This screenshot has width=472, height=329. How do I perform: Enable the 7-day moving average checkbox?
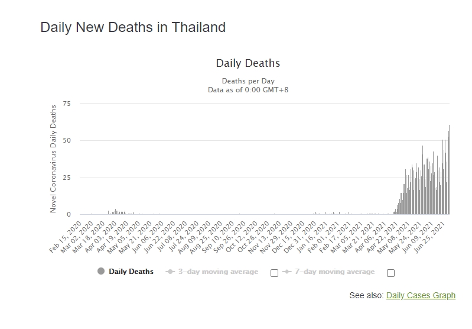[x=390, y=273]
